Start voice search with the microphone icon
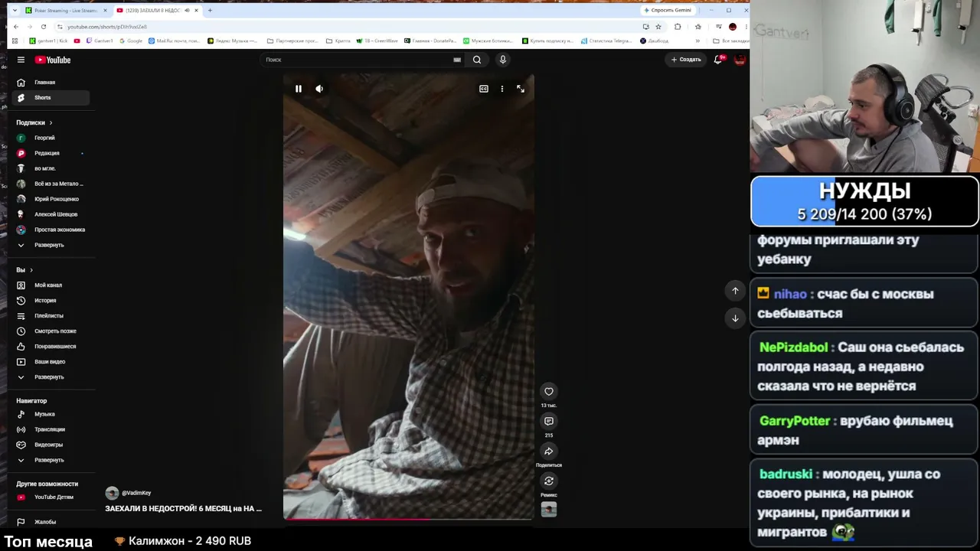Image resolution: width=980 pixels, height=551 pixels. (503, 60)
